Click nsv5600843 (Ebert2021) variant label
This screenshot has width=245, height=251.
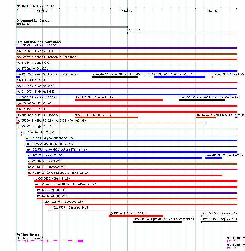[x=214, y=115]
